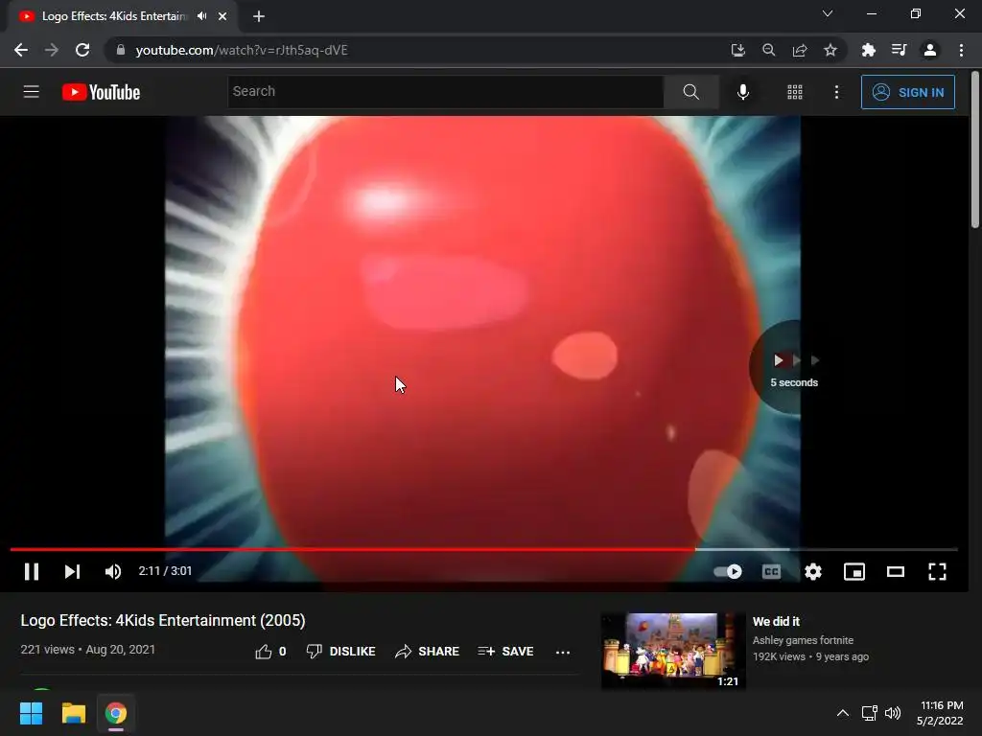982x736 pixels.
Task: Enable theater mode
Action: click(896, 571)
